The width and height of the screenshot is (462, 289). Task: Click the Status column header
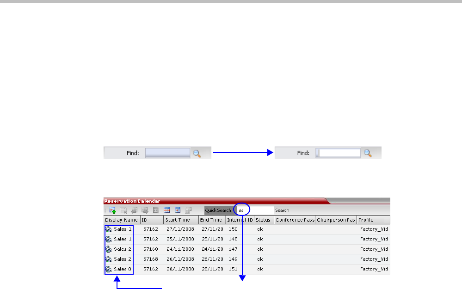click(x=264, y=220)
